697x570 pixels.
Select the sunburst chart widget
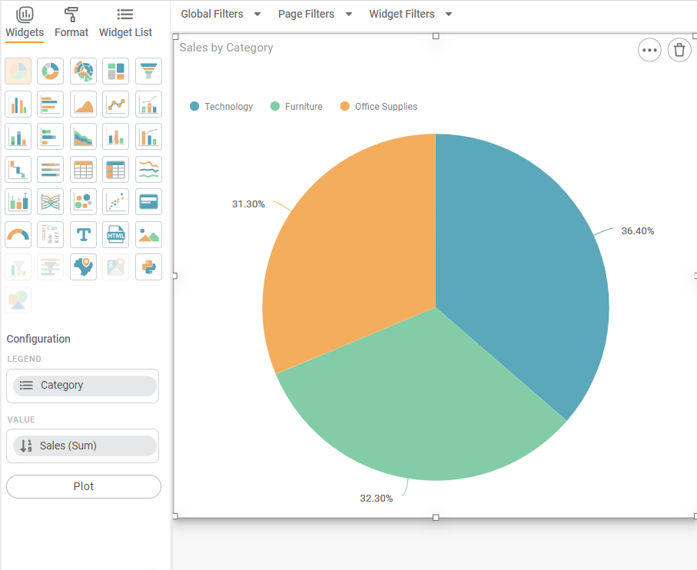click(x=83, y=71)
